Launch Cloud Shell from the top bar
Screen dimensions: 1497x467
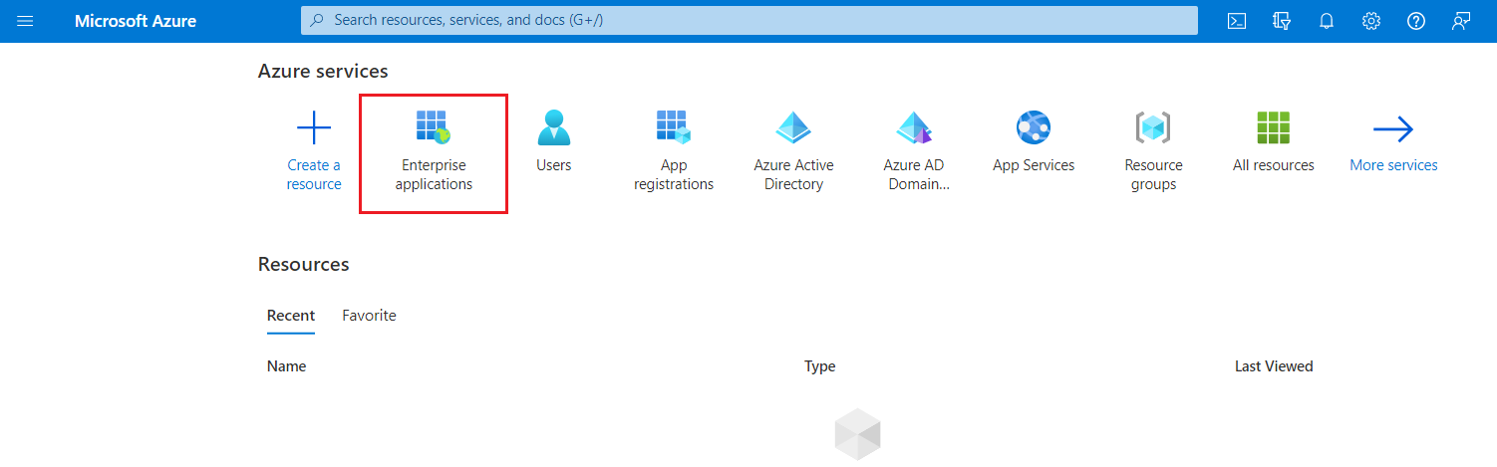(1236, 21)
